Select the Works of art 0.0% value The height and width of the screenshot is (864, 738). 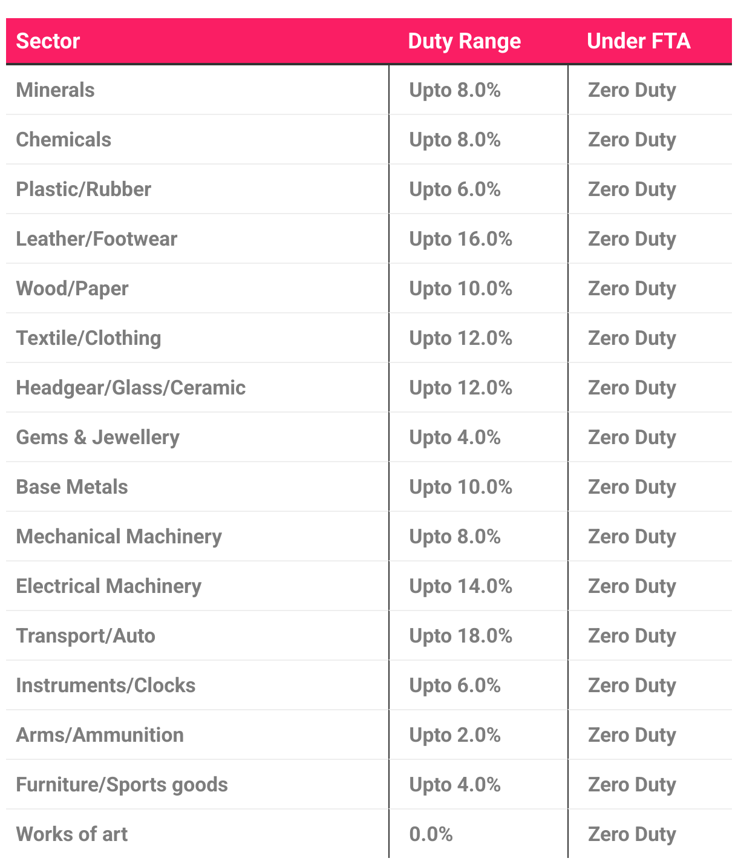click(431, 834)
